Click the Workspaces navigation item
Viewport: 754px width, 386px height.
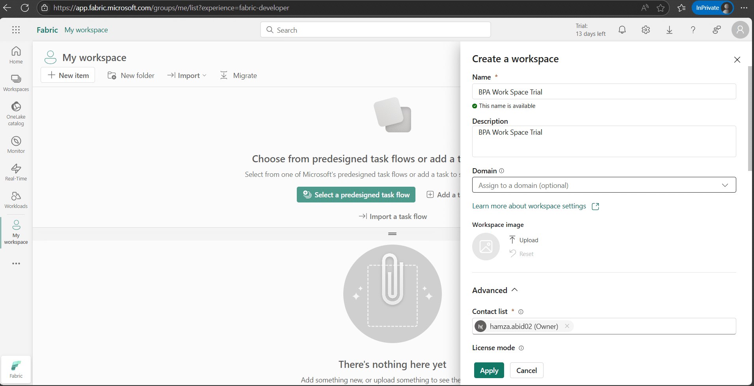[16, 83]
